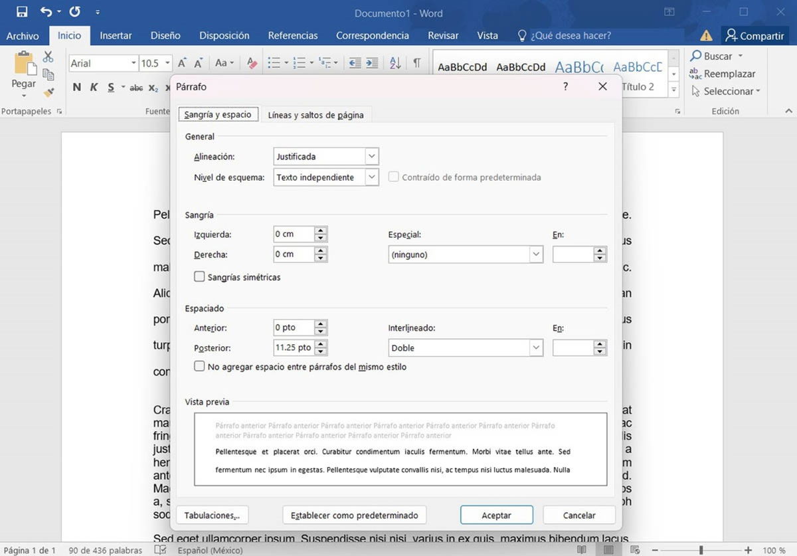This screenshot has width=797, height=556.
Task: Open Tabulaciones settings
Action: (212, 515)
